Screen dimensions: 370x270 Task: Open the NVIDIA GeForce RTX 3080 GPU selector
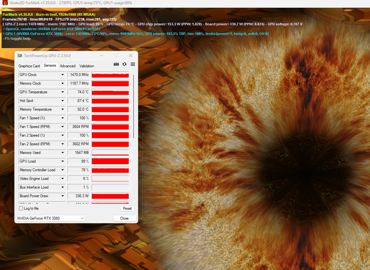(51, 218)
